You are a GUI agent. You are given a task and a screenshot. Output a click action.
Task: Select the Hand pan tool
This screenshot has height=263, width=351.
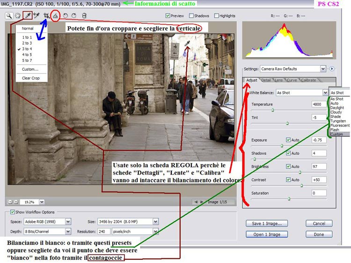[18, 15]
